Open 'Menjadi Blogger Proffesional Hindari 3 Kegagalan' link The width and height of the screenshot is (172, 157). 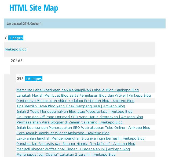pos(73,149)
